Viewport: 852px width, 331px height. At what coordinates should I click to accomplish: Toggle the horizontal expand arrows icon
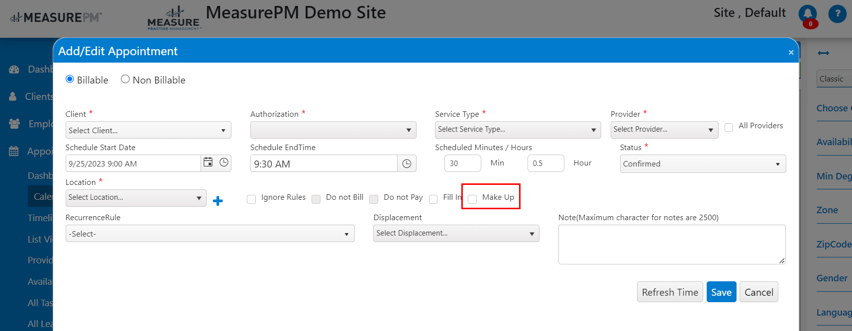pos(823,53)
